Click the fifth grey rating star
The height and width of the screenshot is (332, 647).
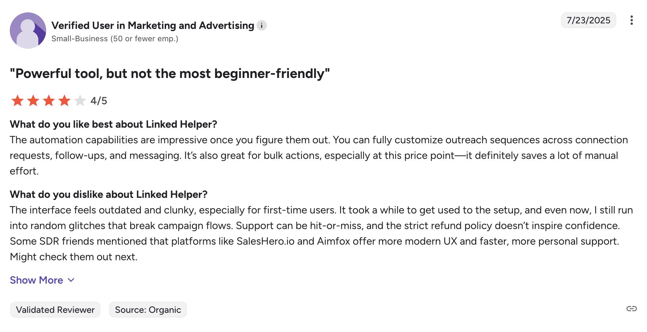coord(80,101)
